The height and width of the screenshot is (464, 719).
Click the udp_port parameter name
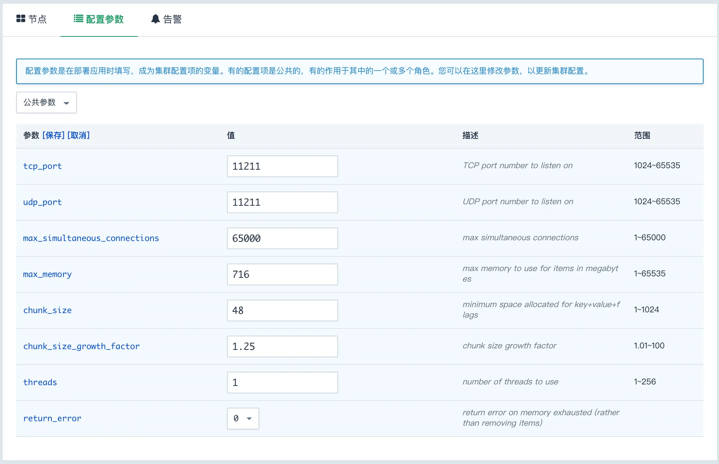tap(42, 202)
